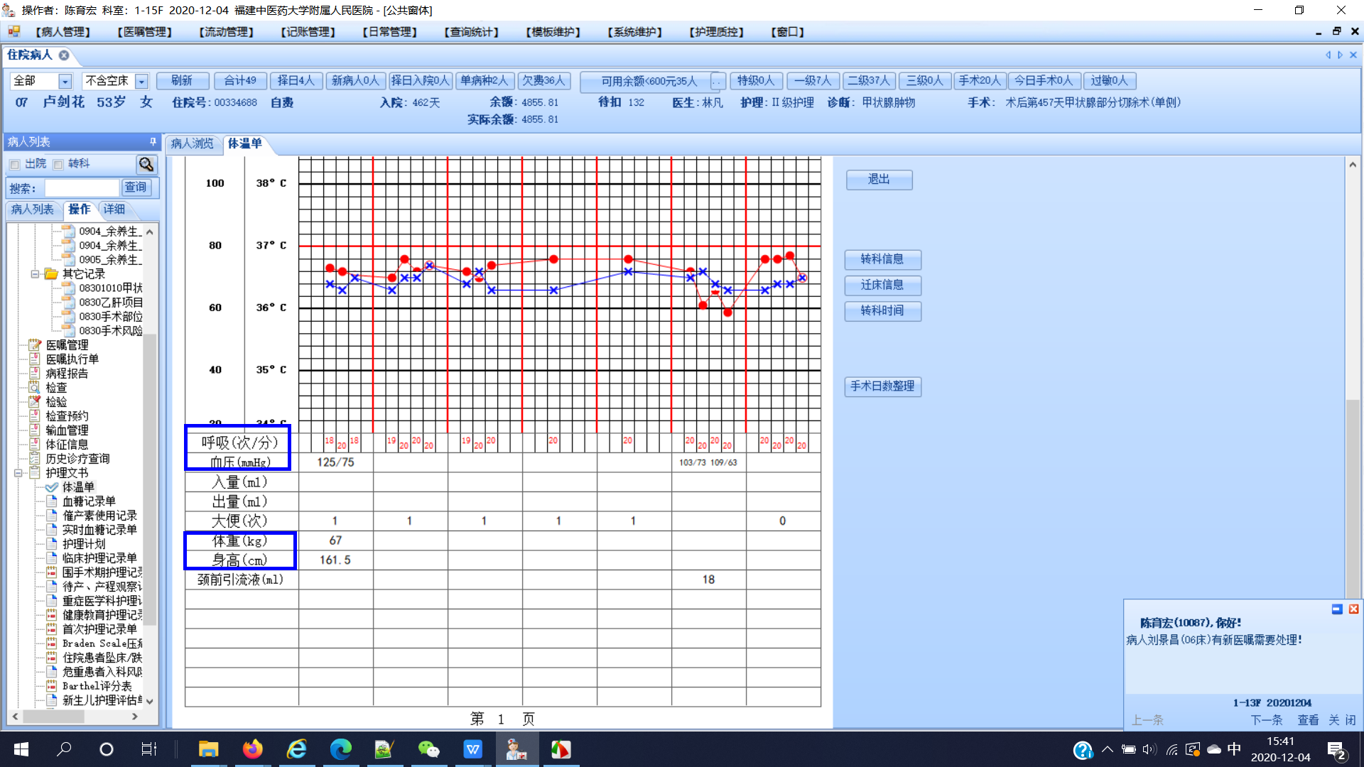Close the 住院病人 tab with X icon
1364x767 pixels.
(x=64, y=55)
